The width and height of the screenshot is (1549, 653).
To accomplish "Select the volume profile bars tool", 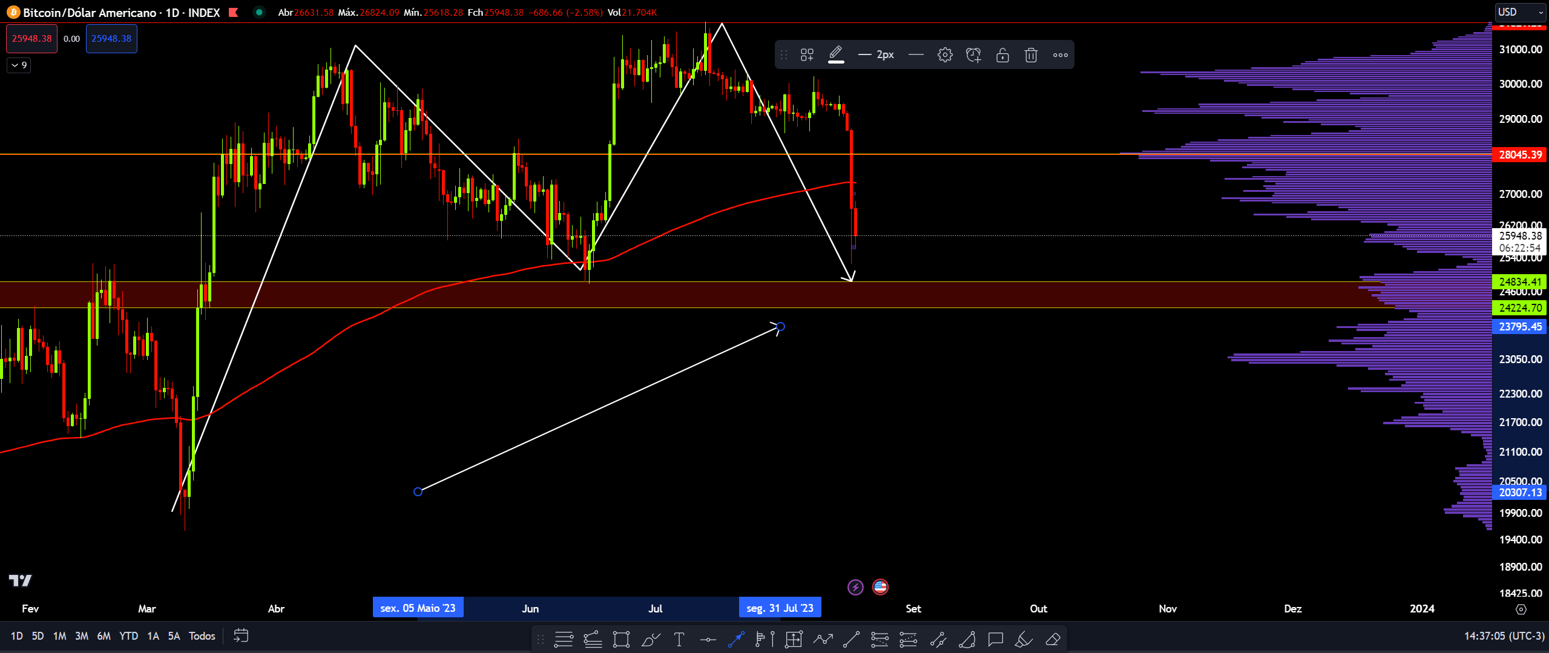I will click(765, 639).
